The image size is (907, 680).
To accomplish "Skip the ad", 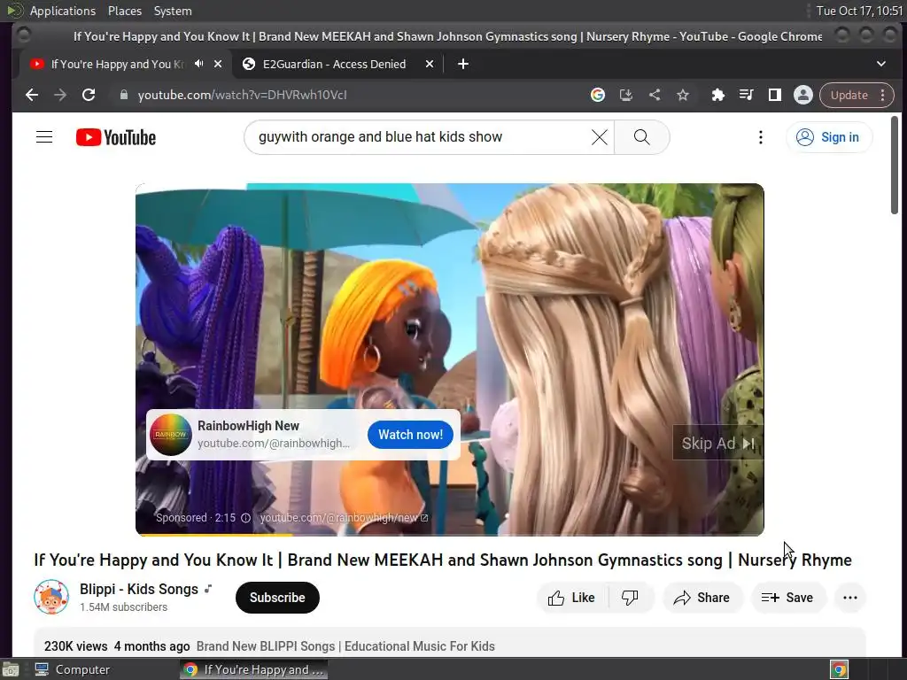I will (717, 444).
